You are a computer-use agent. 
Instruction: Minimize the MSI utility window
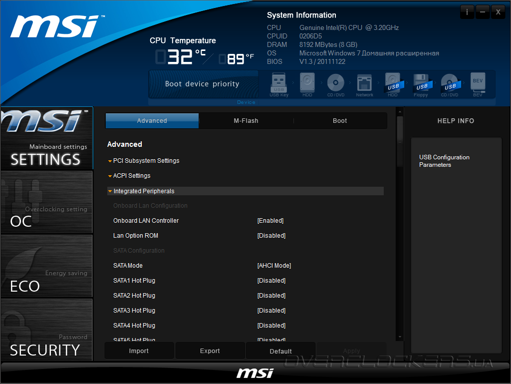(x=483, y=12)
